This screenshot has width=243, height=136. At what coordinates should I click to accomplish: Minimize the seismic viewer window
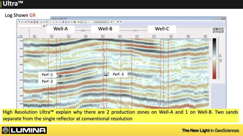[x=215, y=19]
